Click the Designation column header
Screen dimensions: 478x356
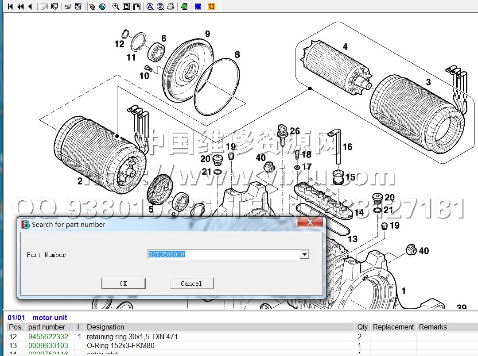[x=105, y=327]
